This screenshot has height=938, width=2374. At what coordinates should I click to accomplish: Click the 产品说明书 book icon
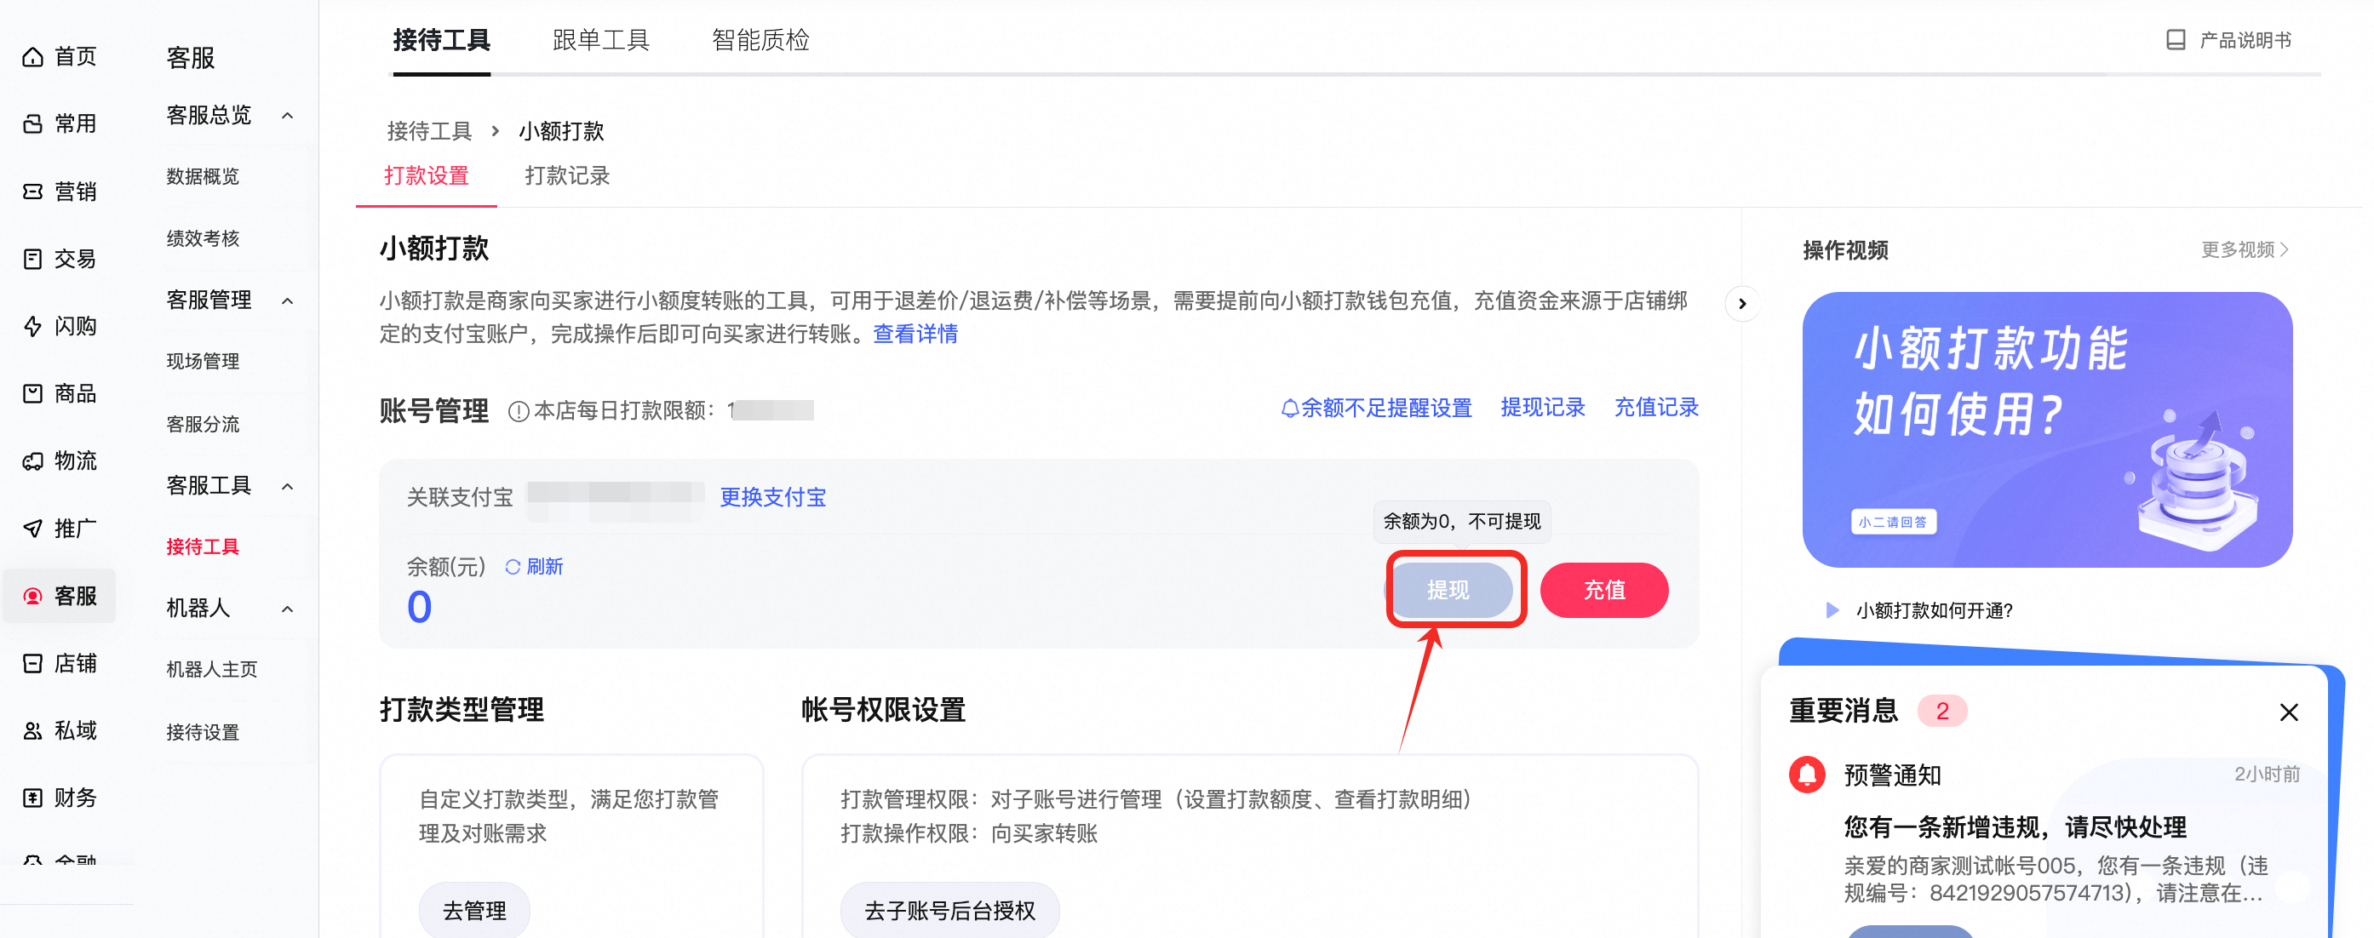pos(2176,40)
